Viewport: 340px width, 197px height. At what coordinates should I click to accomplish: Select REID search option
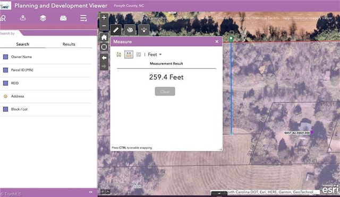pos(46,83)
